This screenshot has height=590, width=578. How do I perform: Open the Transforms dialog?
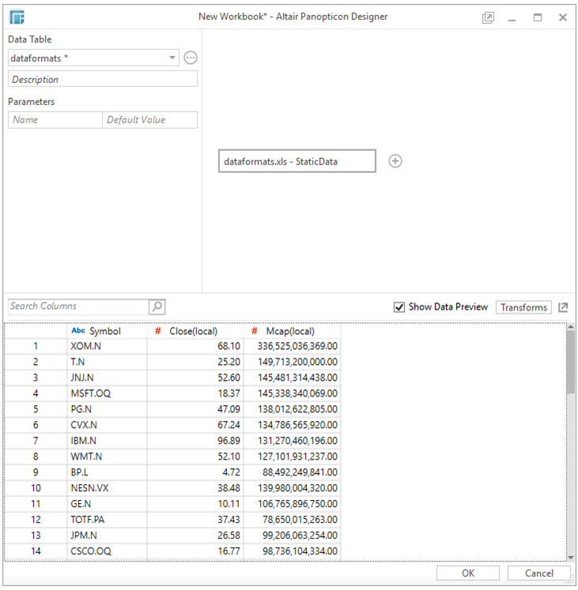523,307
